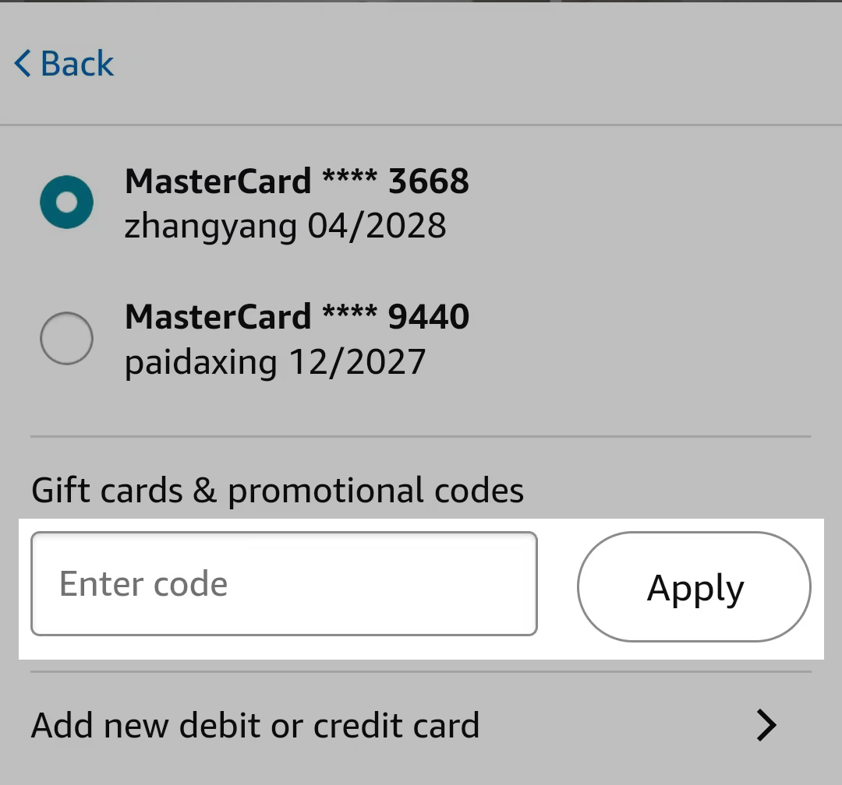Click the Gift cards & promotional codes heading
Screen dimensions: 842x785
(x=278, y=491)
